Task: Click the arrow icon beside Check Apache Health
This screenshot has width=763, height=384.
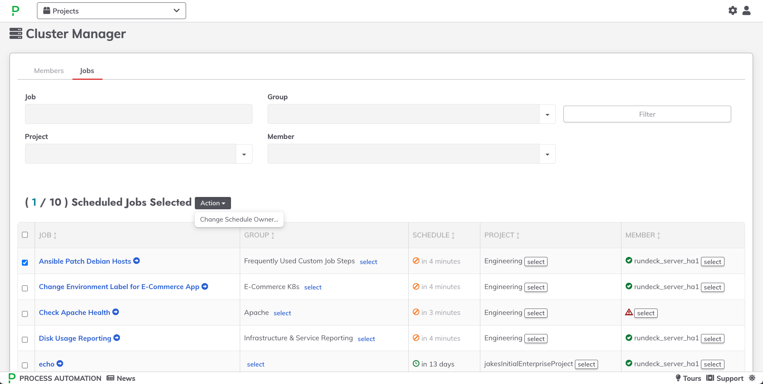Action: [116, 312]
